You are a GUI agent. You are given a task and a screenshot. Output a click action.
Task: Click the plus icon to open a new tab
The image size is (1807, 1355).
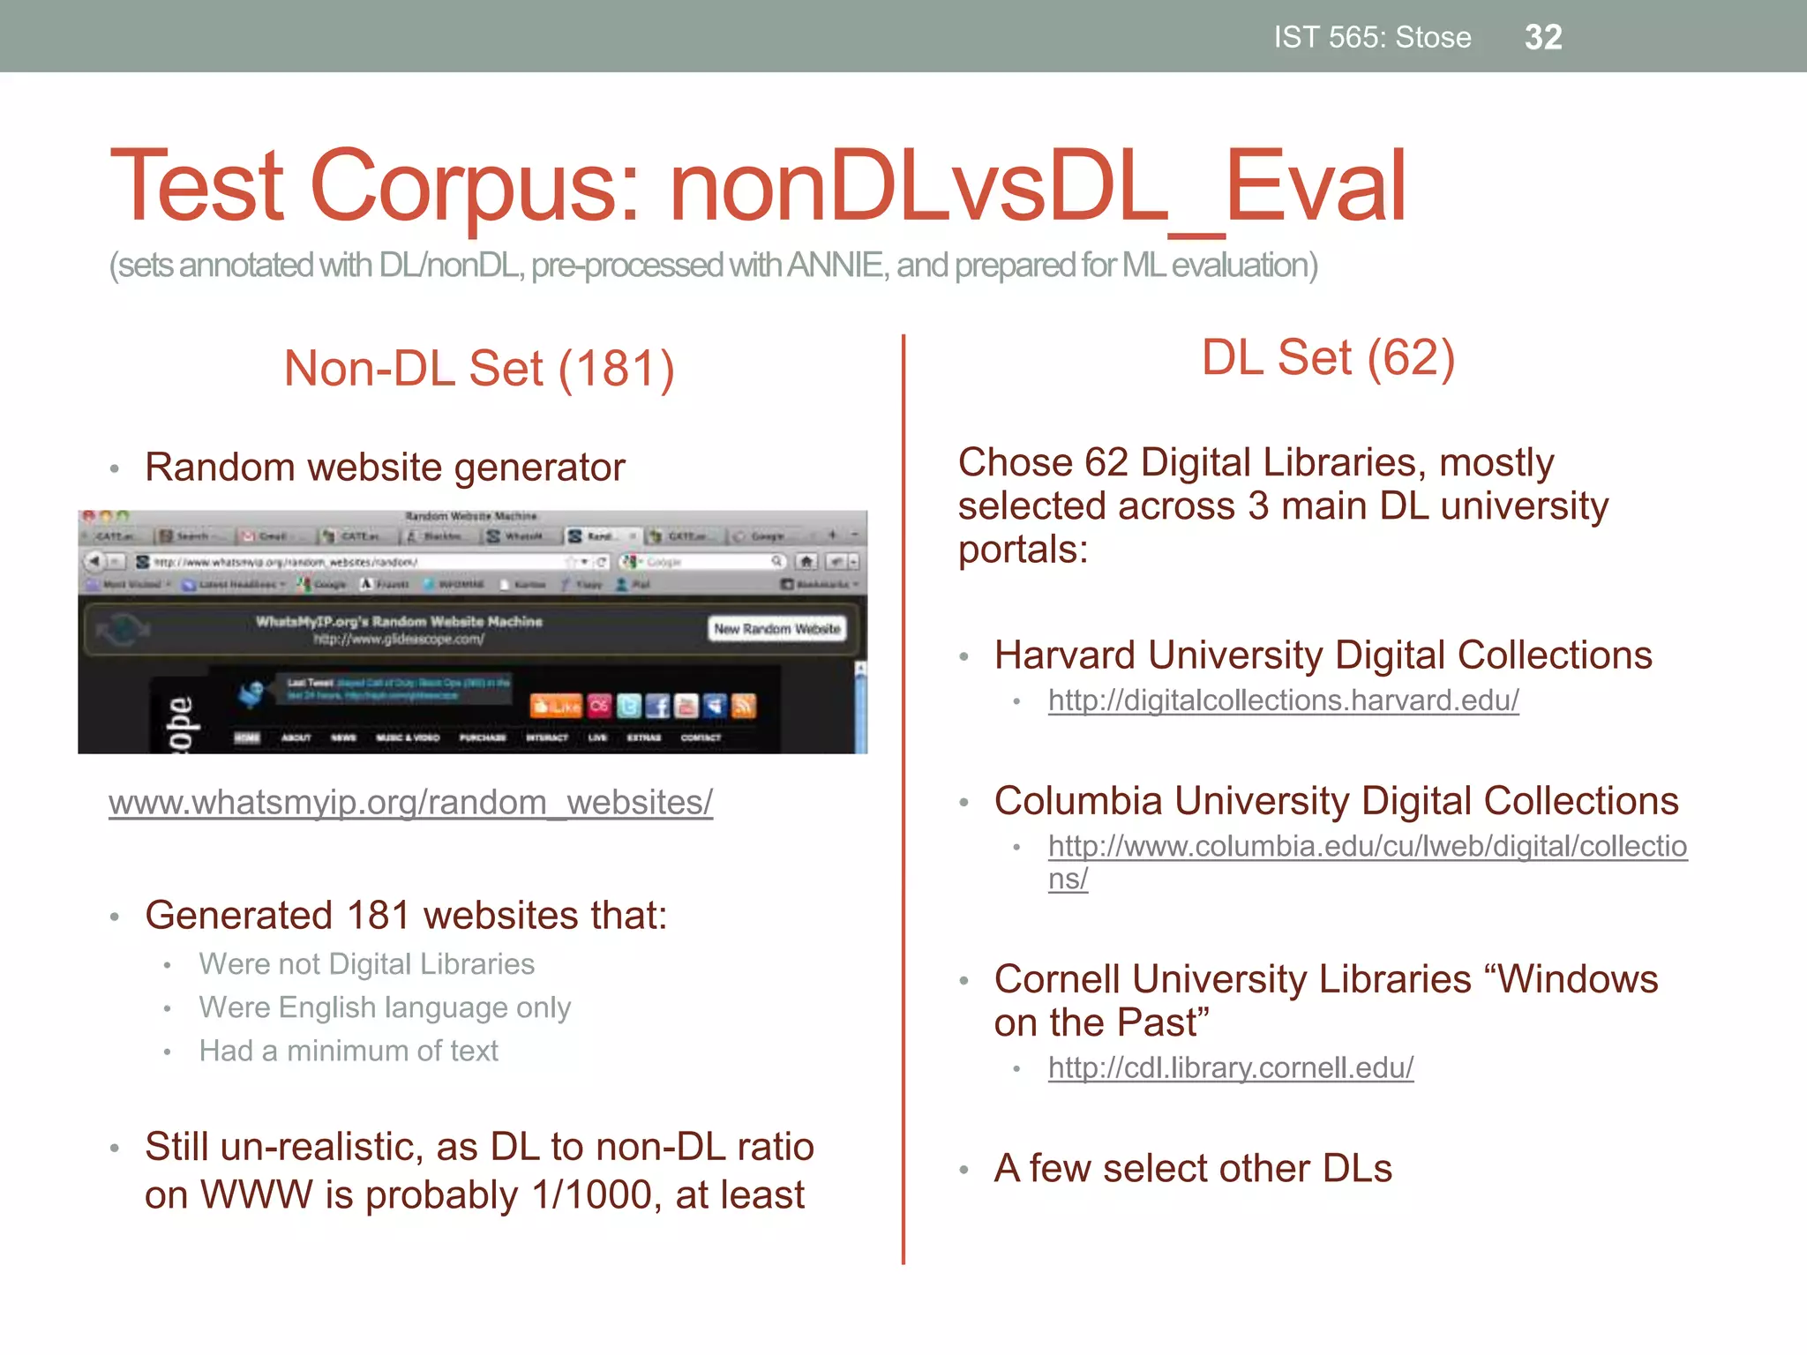click(x=832, y=535)
